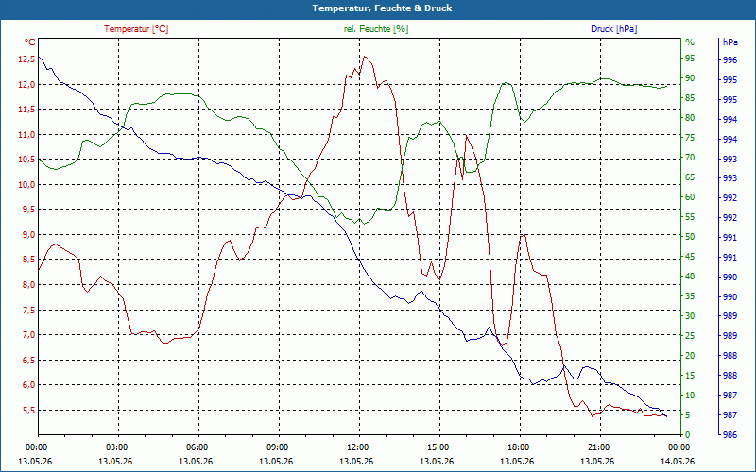Click the red '°C' axis unit label

30,42
